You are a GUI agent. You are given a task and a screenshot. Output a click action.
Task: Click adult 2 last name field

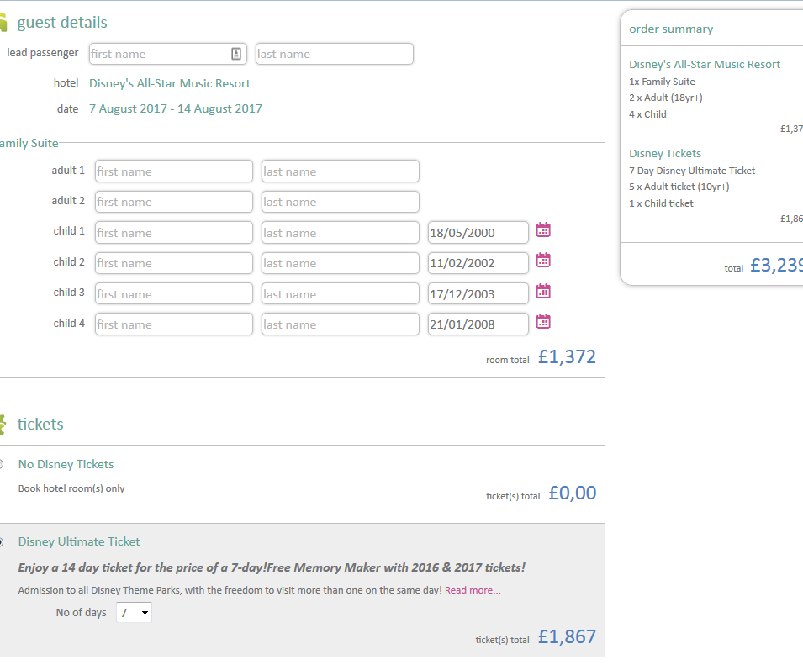point(340,202)
